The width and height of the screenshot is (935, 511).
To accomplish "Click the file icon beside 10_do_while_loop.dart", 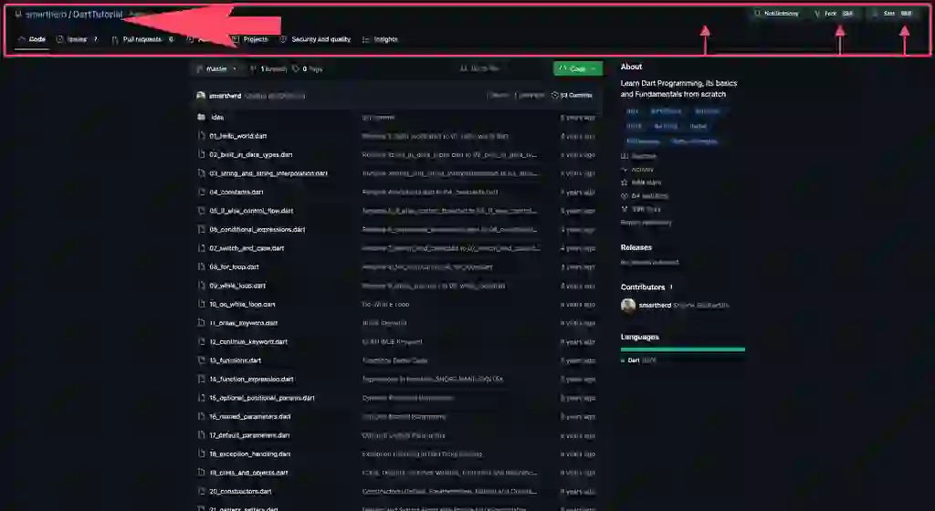I will (x=202, y=305).
